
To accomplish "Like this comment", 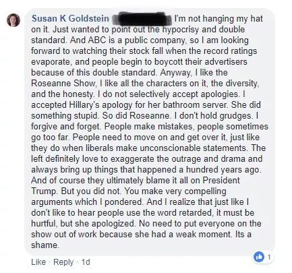I will pos(38,262).
